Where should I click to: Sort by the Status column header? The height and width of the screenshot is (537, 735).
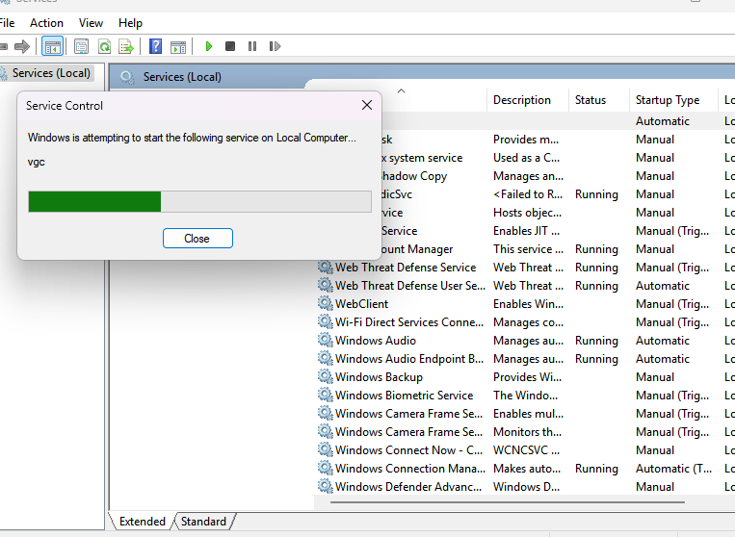click(591, 100)
